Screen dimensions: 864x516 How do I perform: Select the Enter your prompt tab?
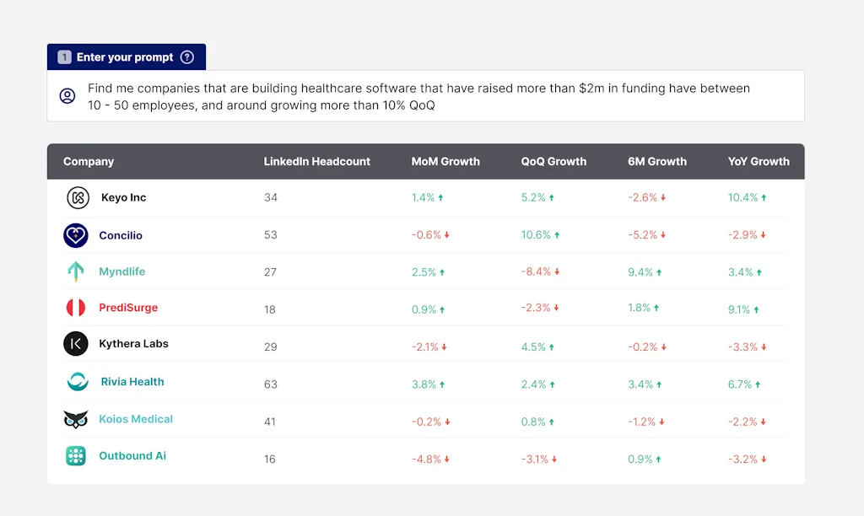pyautogui.click(x=127, y=56)
